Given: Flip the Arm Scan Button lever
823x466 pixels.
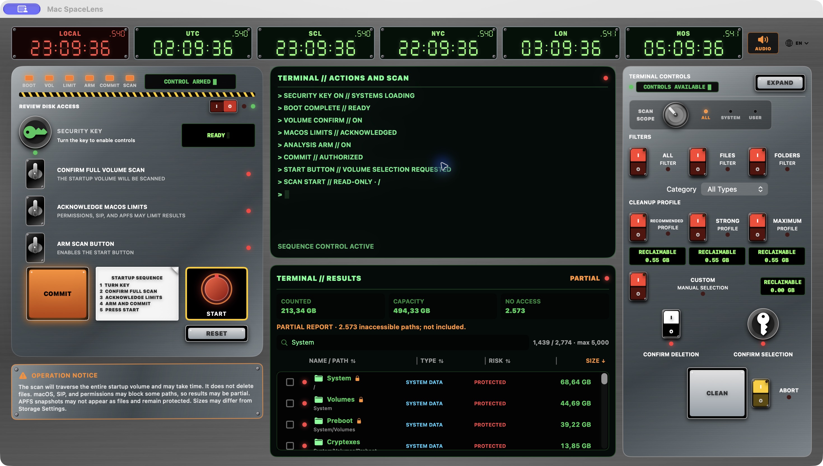Looking at the screenshot, I should (x=35, y=248).
